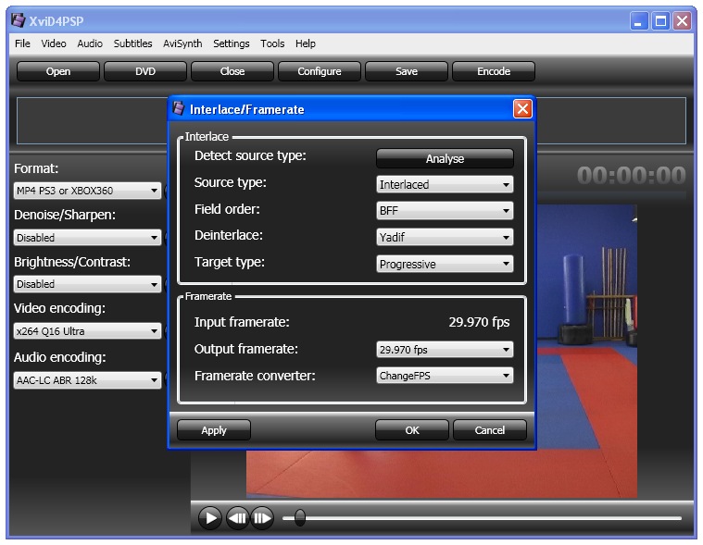Image resolution: width=703 pixels, height=545 pixels.
Task: Open the Help menu
Action: tap(306, 43)
